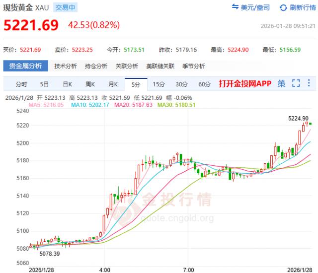Click the 幅 -0.06% value in chart header
This screenshot has height=273, width=318.
[179, 98]
